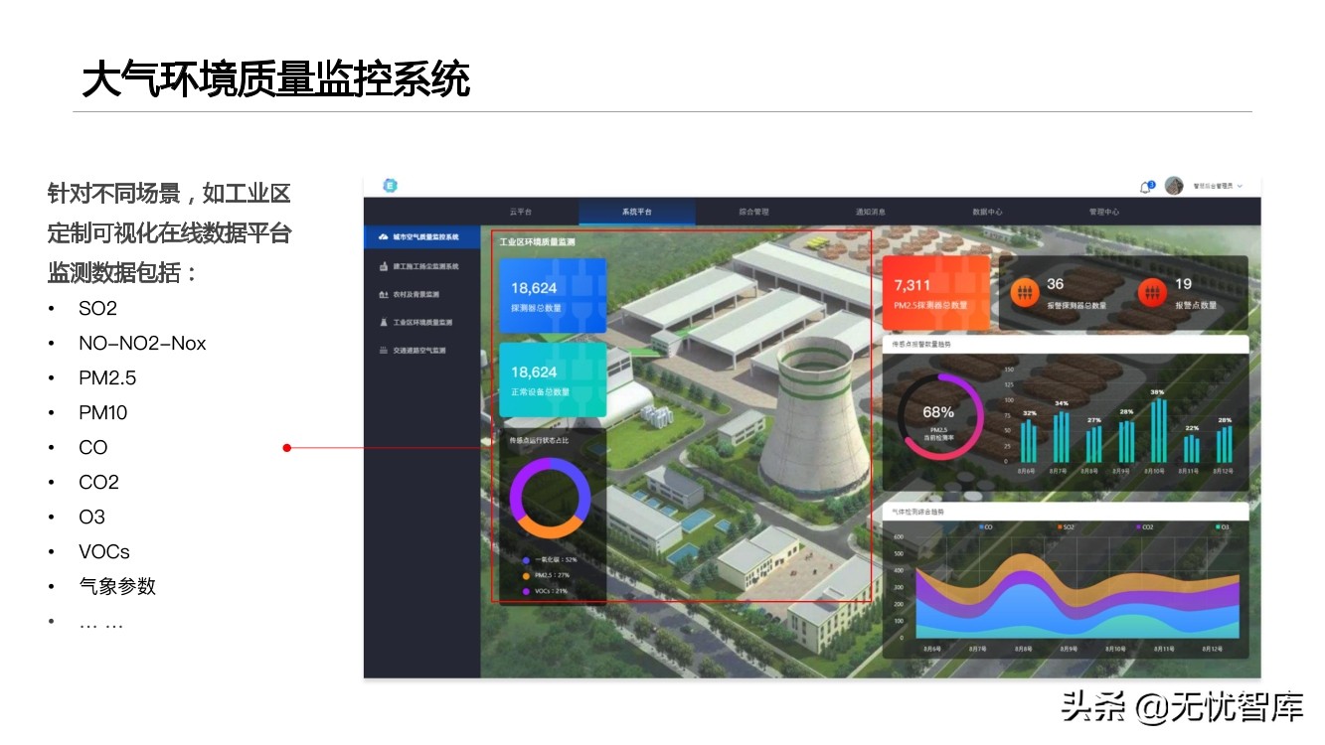
Task: Click the 传感点运行状态占比 panel title
Action: click(x=539, y=440)
